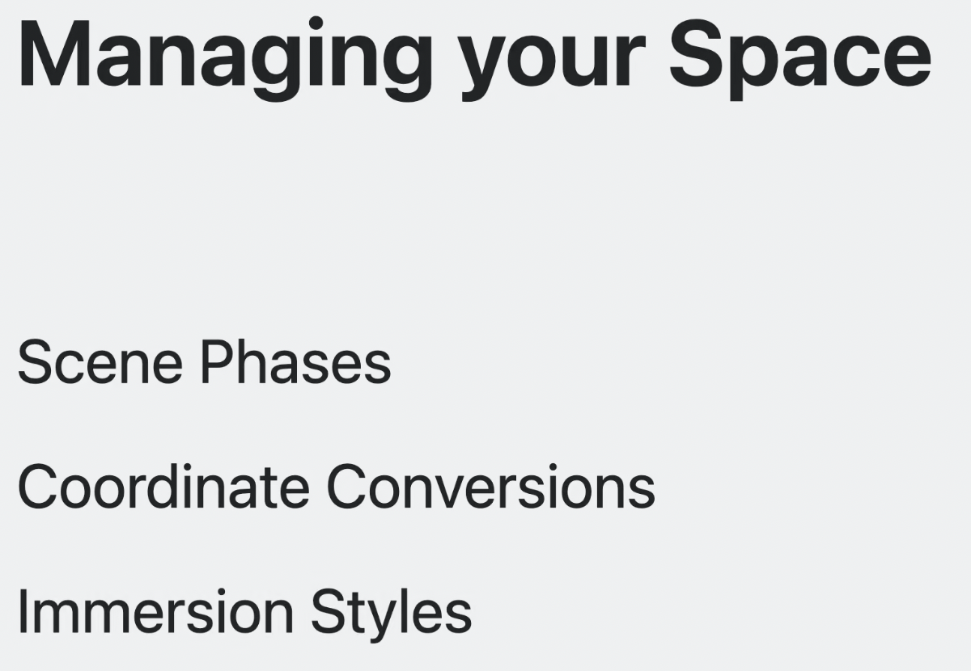The image size is (971, 671).
Task: Select the bold page title text
Action: tap(474, 57)
